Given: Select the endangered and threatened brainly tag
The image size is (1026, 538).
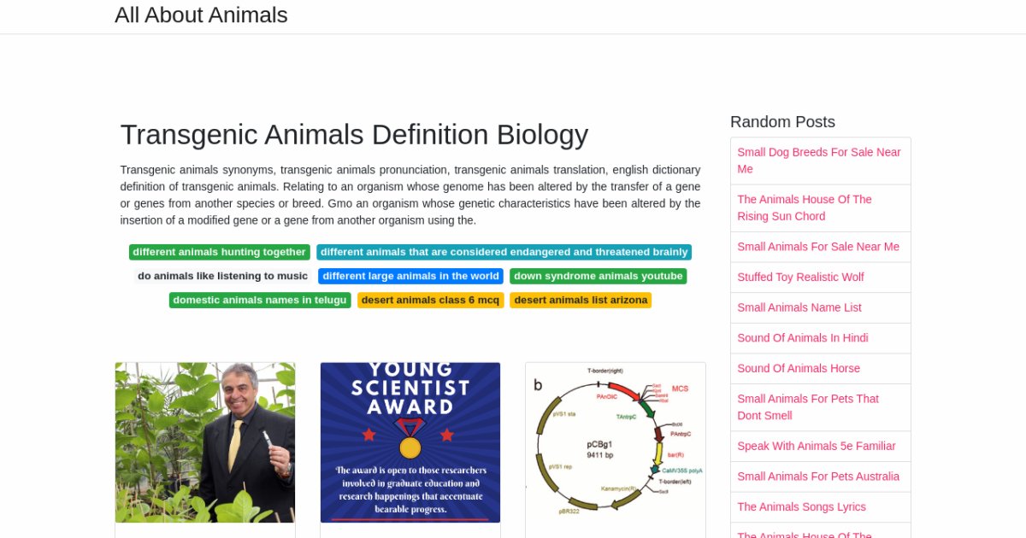Looking at the screenshot, I should point(504,252).
